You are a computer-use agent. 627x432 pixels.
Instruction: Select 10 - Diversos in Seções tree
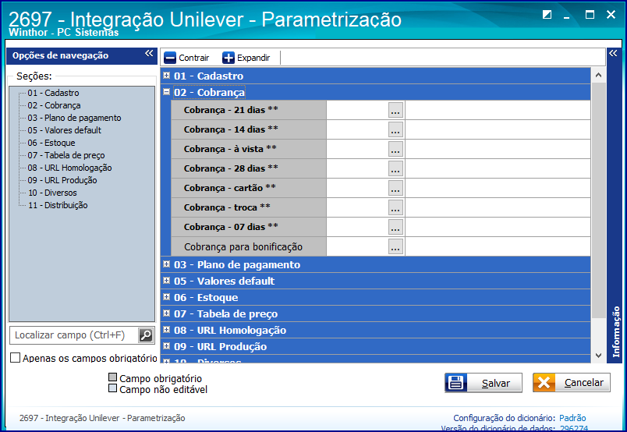[52, 193]
